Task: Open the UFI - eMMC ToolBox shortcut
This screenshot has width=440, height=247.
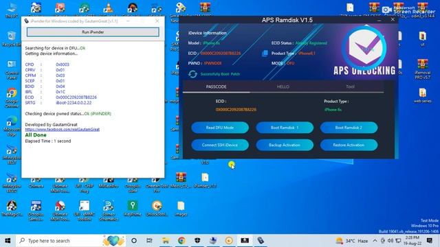Action: (x=84, y=211)
